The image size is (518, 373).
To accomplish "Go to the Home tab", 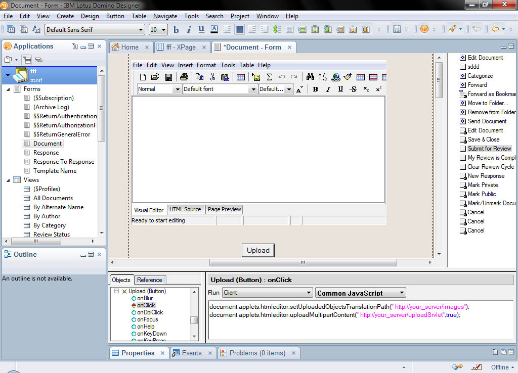I will [x=130, y=47].
